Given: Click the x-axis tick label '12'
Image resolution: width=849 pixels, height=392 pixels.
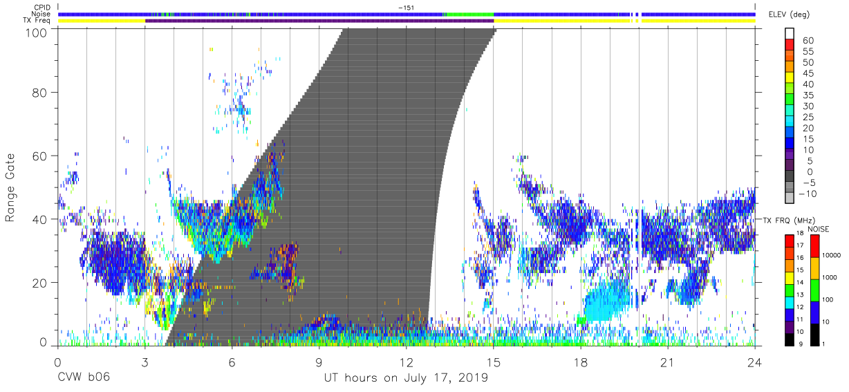Looking at the screenshot, I should pos(407,362).
